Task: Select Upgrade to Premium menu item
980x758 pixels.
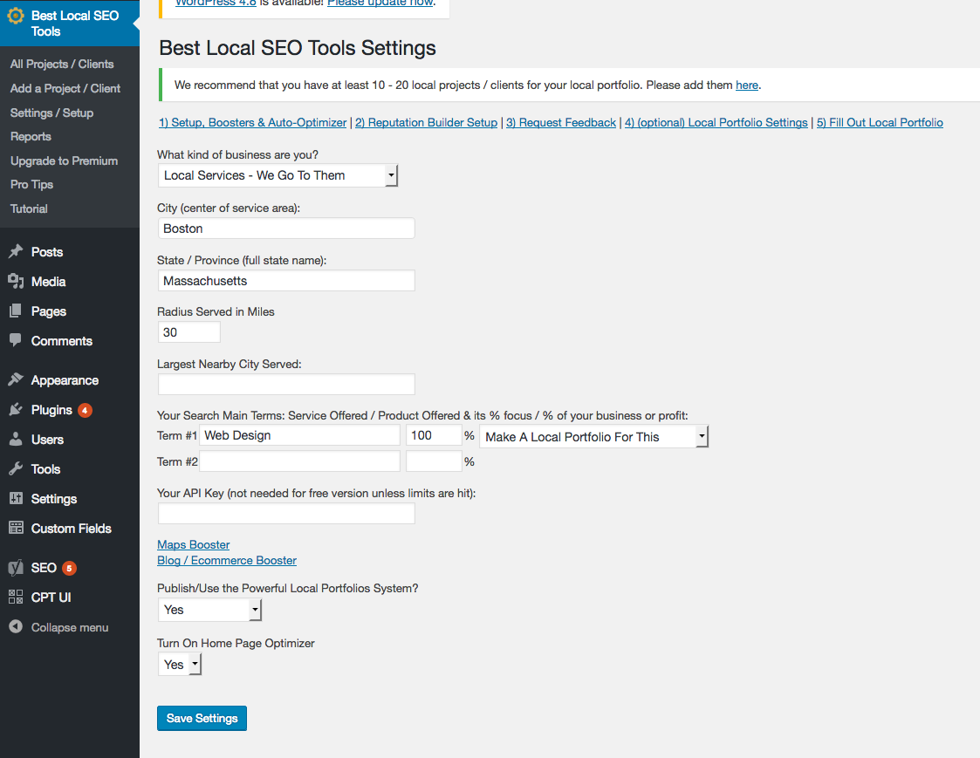Action: (64, 161)
